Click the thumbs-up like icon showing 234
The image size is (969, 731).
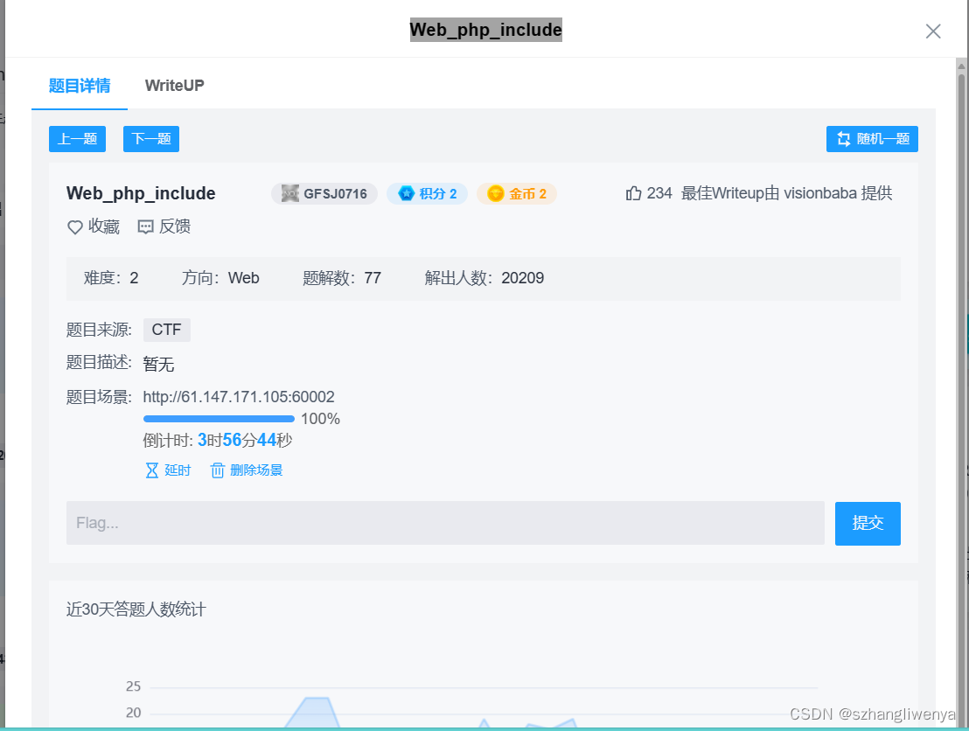[x=633, y=192]
